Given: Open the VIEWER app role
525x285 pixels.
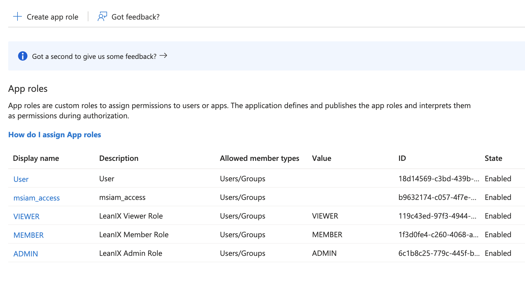Looking at the screenshot, I should click(26, 217).
